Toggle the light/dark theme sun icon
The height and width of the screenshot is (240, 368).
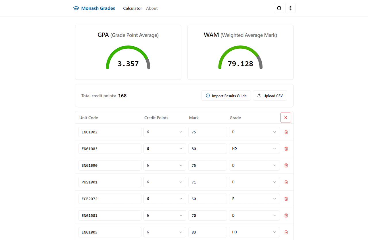point(290,8)
